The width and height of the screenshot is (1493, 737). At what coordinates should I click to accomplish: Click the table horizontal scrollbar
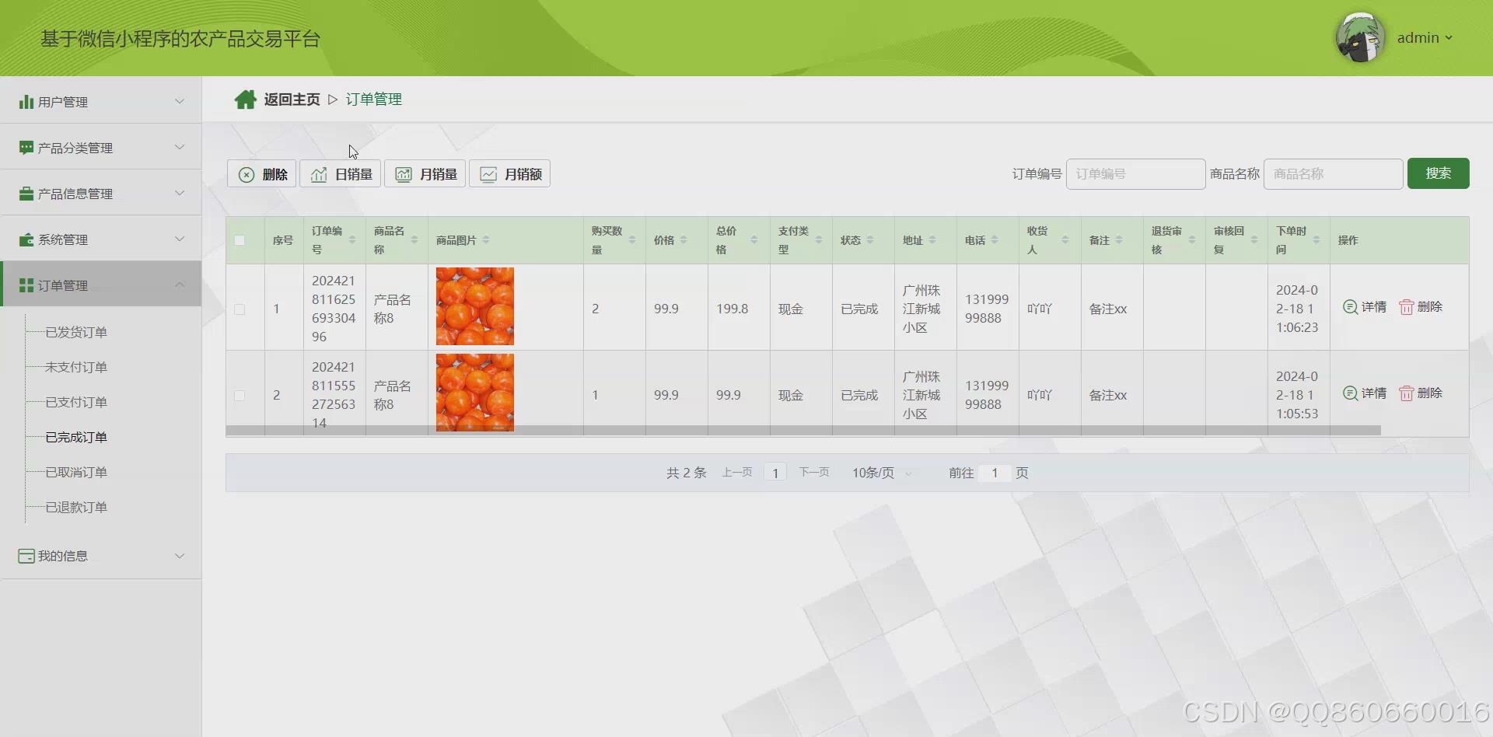(803, 430)
